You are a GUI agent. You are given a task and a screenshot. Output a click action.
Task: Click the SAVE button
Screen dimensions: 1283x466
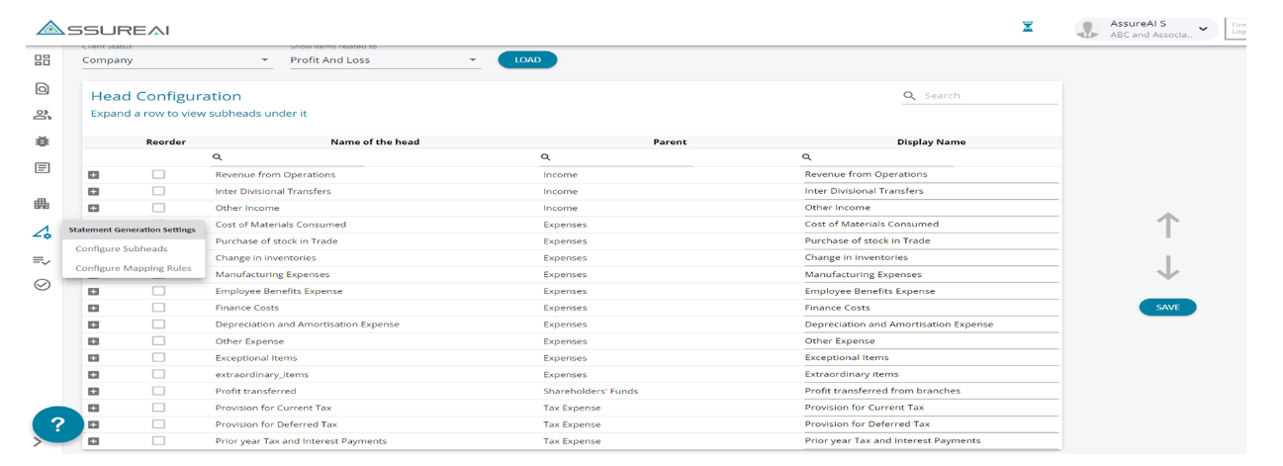(x=1167, y=308)
